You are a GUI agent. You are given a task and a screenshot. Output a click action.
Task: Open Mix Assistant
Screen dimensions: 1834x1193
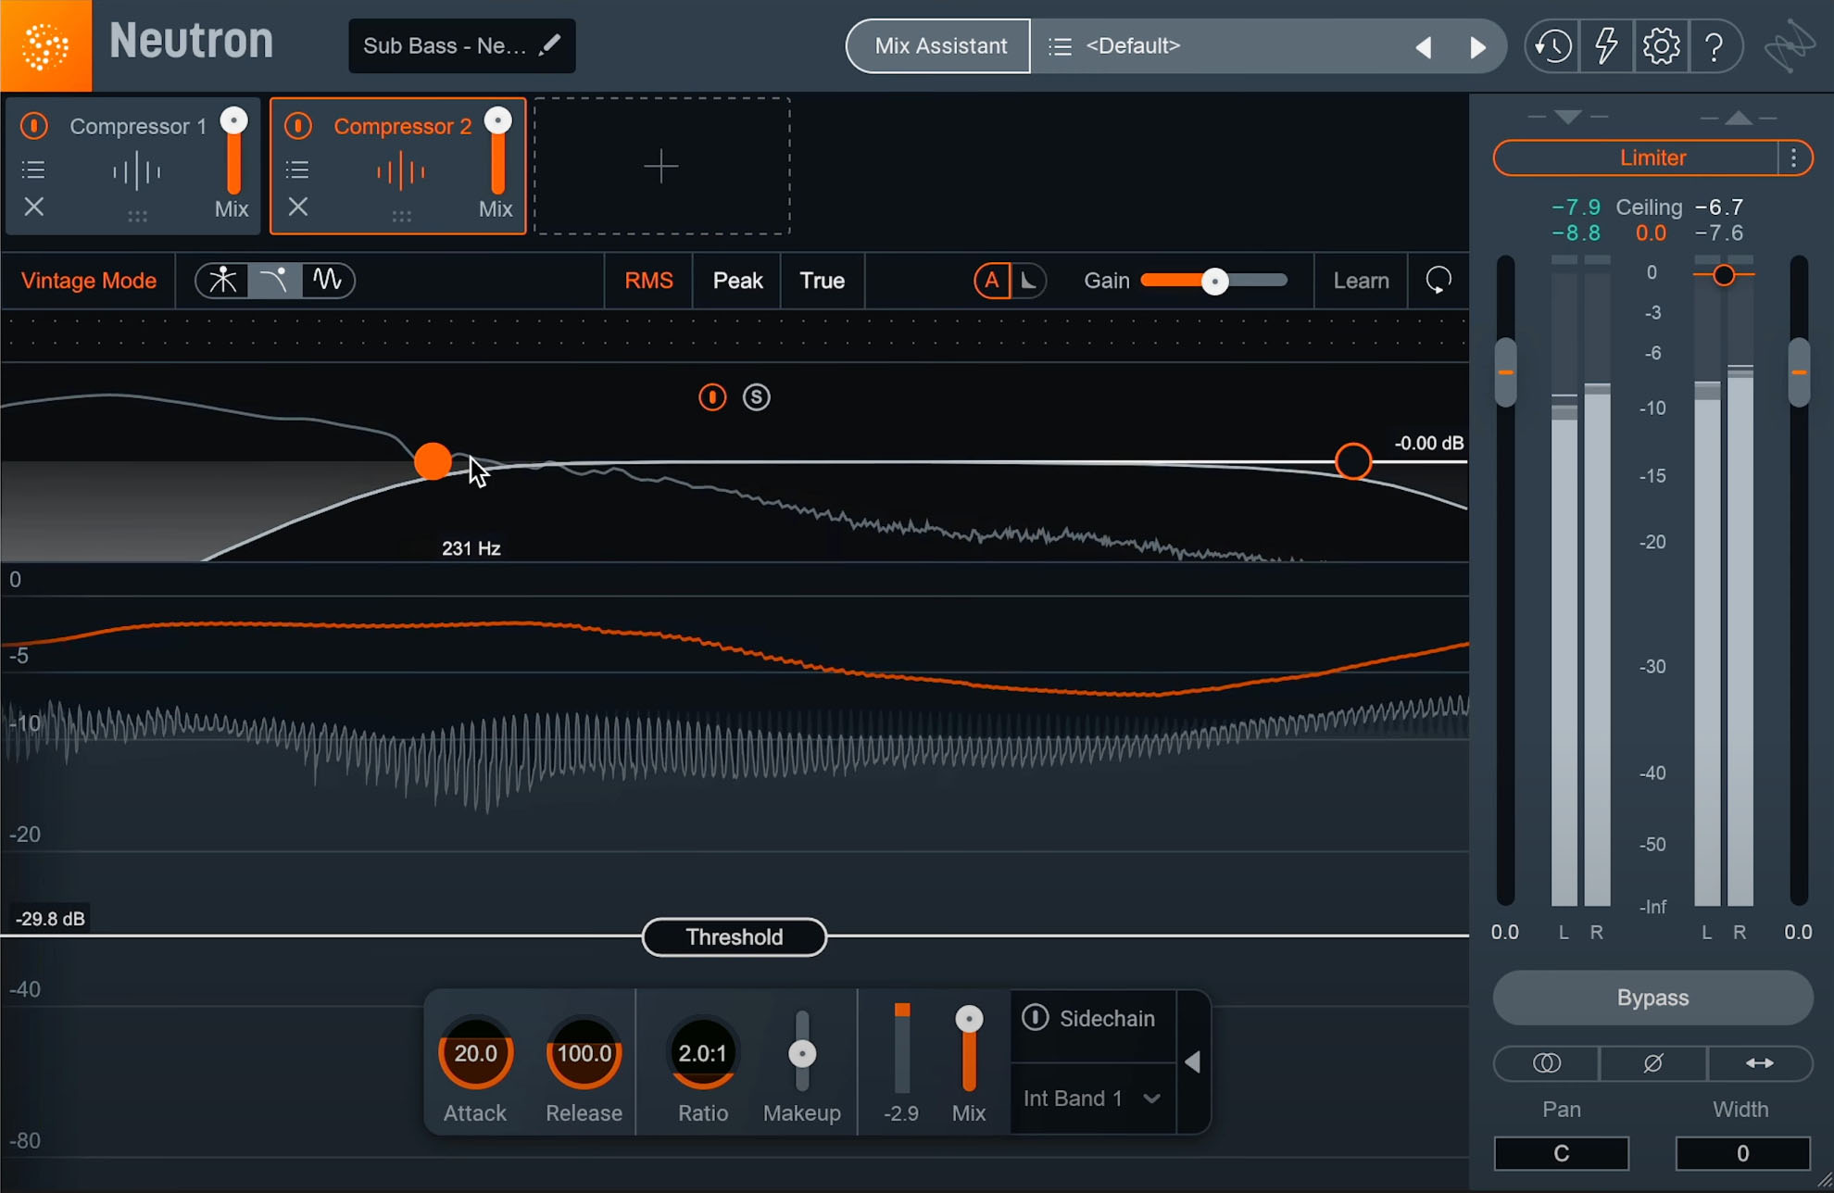[x=938, y=45]
